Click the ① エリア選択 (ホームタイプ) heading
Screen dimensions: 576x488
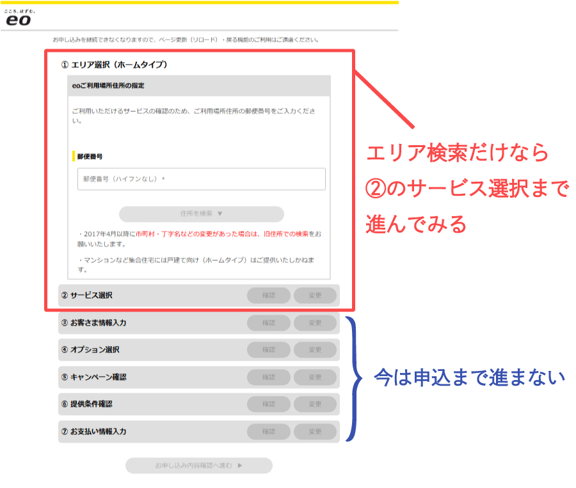point(114,65)
